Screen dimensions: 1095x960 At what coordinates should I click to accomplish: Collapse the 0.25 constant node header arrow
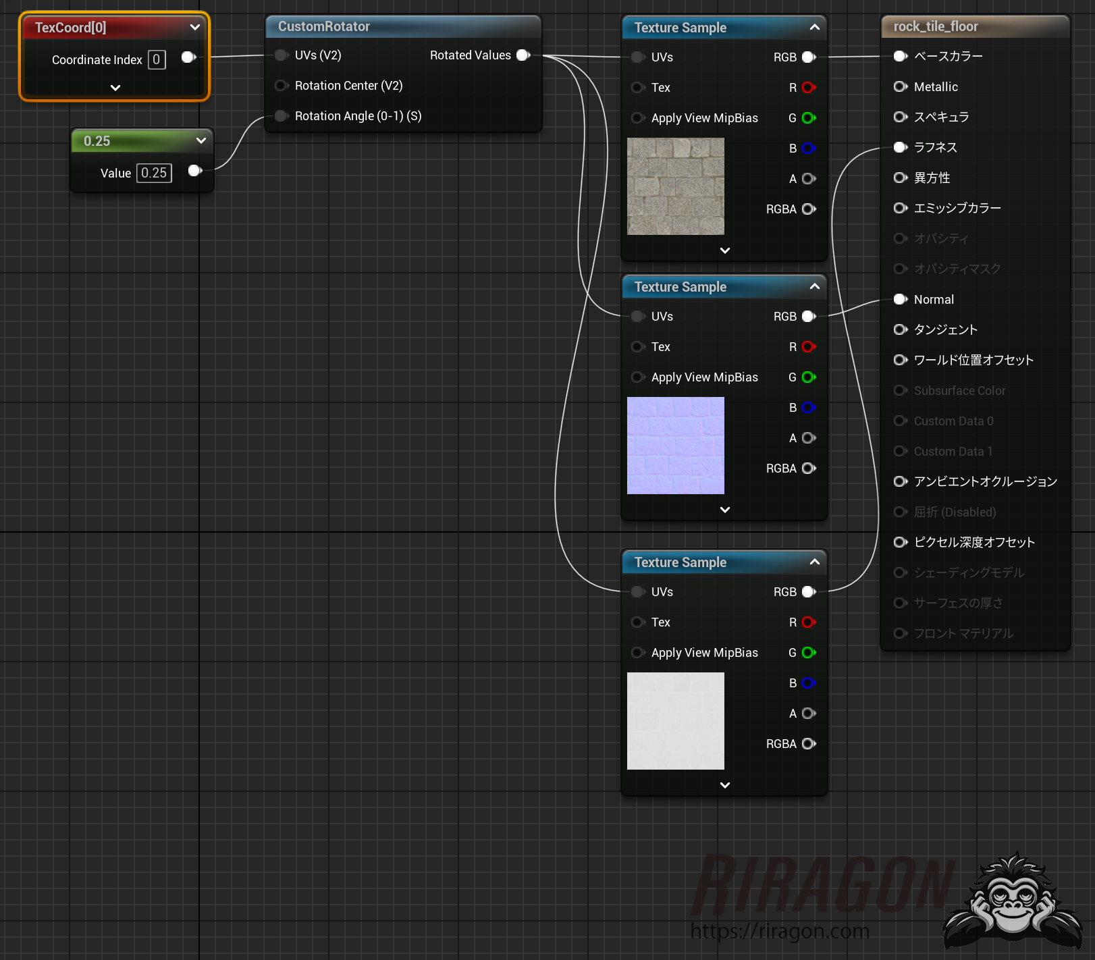pos(201,140)
